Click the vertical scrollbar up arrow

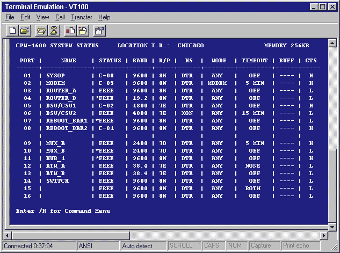click(332, 43)
